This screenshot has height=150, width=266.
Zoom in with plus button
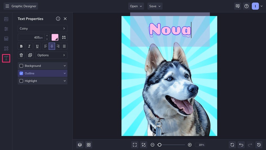(190, 145)
